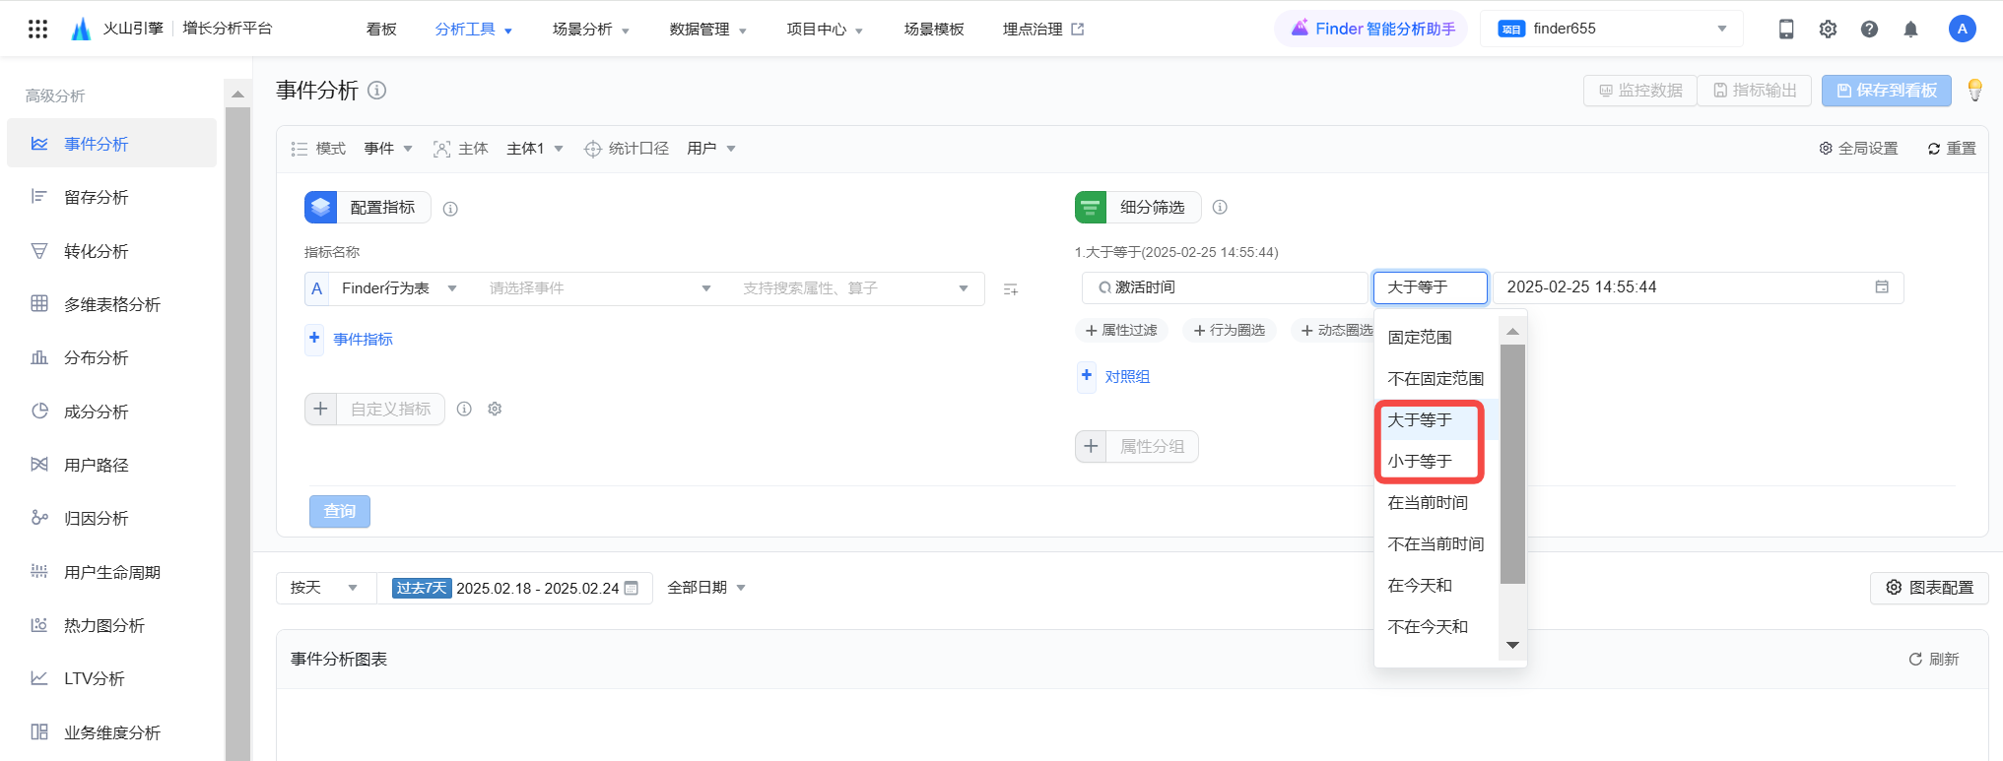Expand the 模式 事件 dropdown
Viewport: 2003px width, 761px height.
click(x=388, y=149)
